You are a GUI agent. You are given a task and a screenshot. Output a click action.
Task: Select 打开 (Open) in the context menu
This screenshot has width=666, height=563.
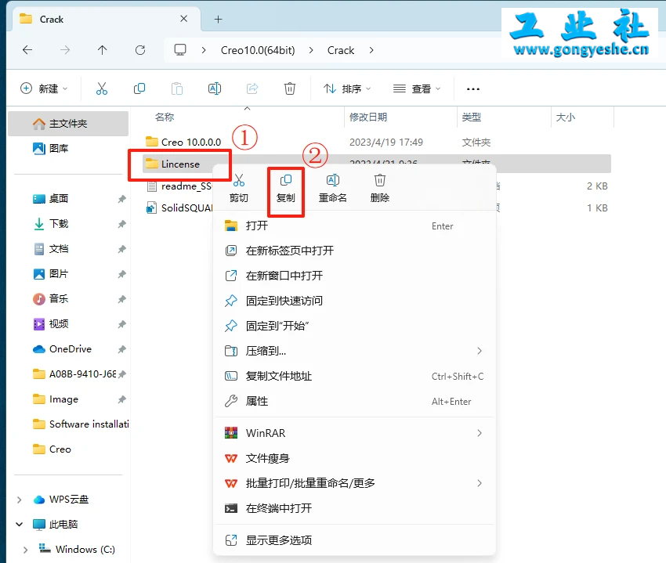(354, 226)
